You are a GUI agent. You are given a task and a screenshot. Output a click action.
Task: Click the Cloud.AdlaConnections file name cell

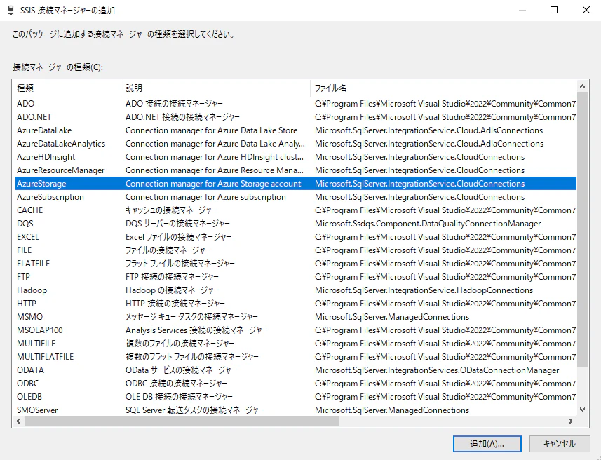429,143
